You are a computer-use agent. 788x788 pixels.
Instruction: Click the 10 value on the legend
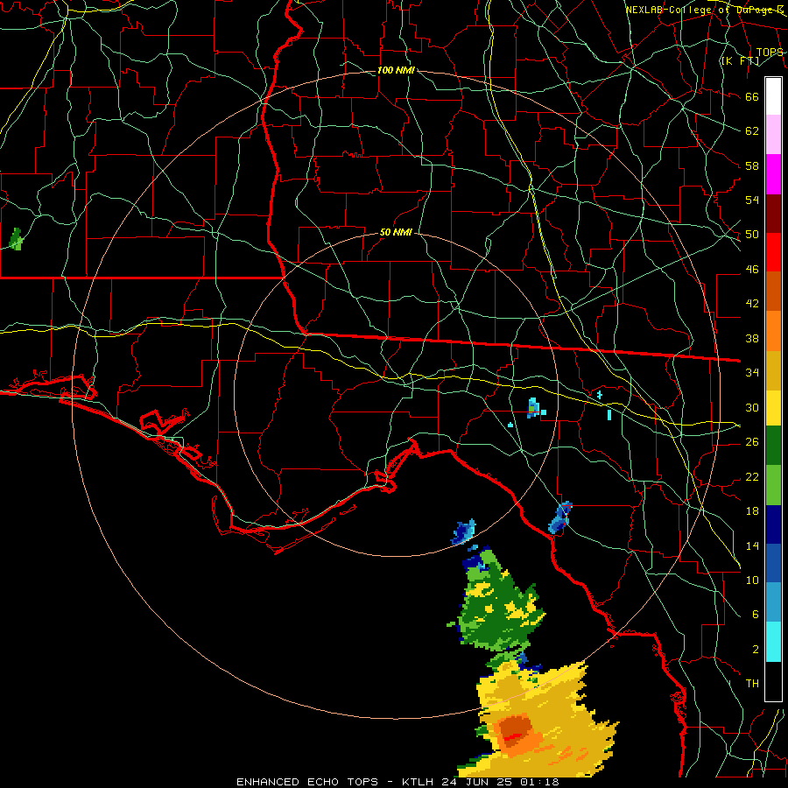(x=752, y=580)
